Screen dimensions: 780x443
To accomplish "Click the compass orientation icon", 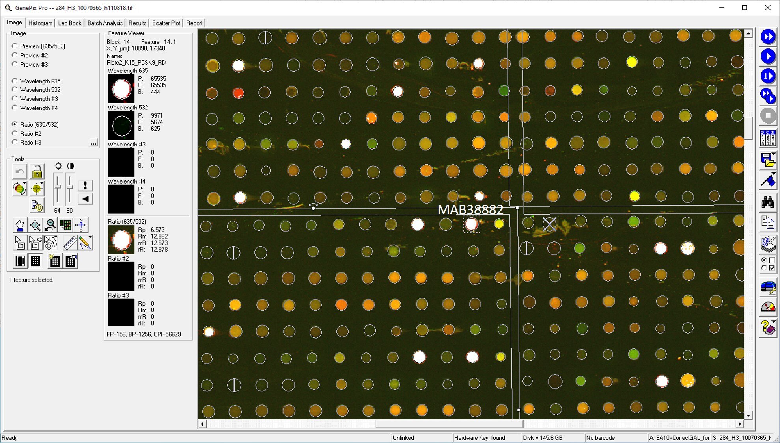I will (81, 225).
